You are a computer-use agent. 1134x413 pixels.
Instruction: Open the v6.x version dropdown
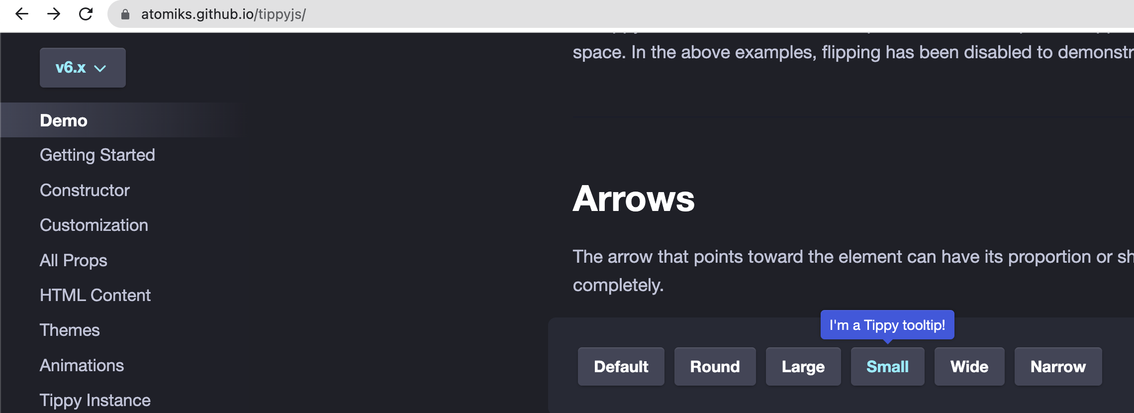point(82,67)
